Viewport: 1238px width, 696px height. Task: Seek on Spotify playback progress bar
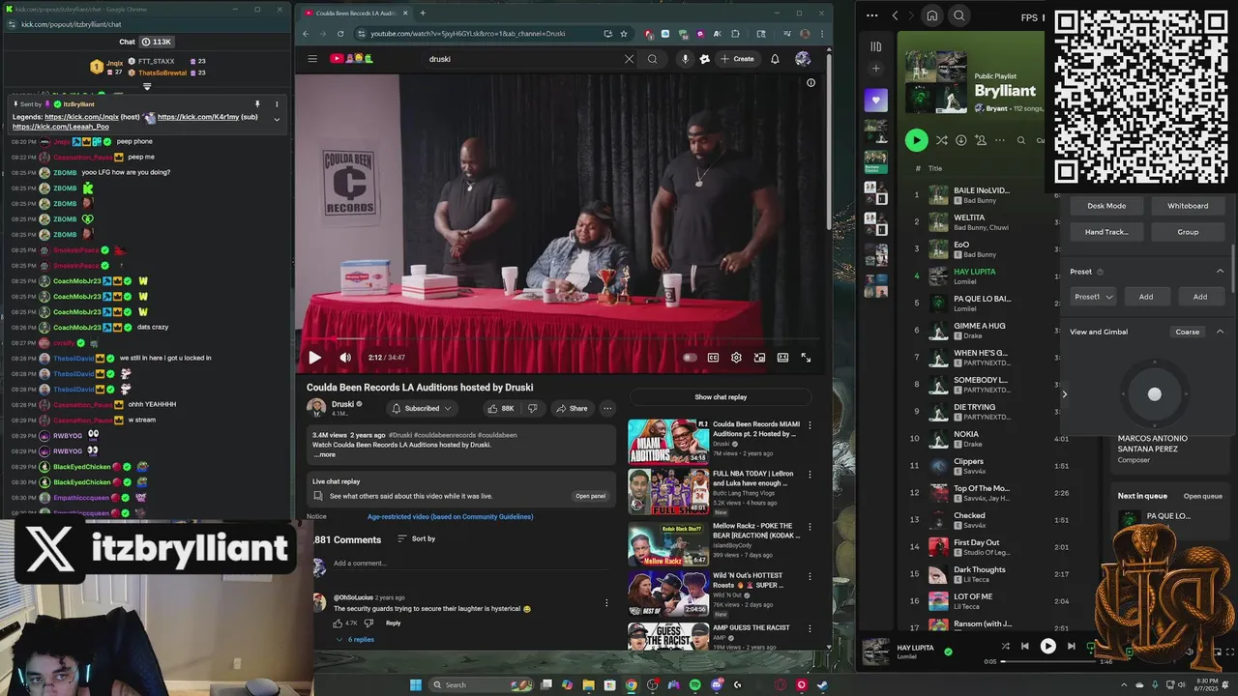coord(1049,662)
